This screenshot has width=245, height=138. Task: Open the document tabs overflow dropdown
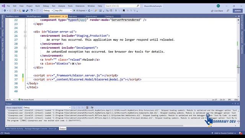point(236,16)
